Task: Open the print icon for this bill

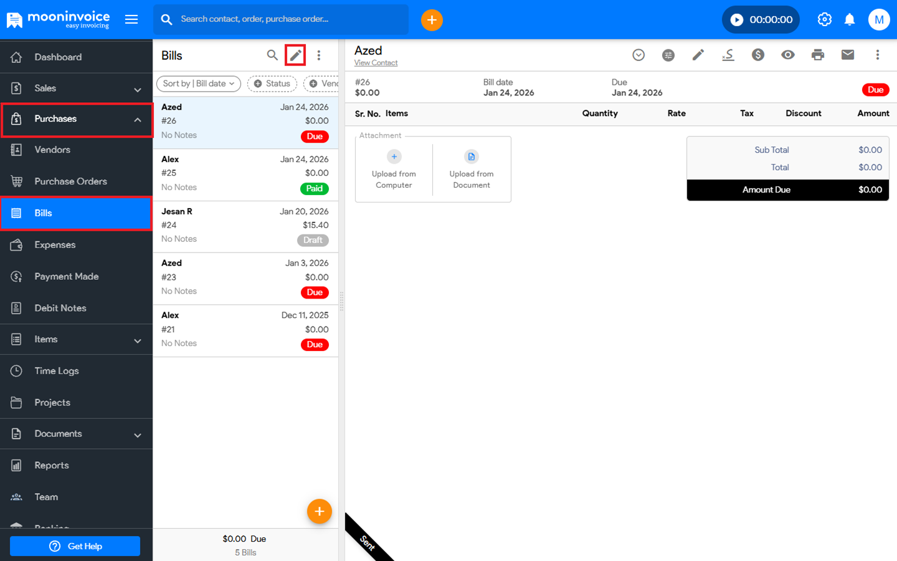Action: pyautogui.click(x=817, y=55)
